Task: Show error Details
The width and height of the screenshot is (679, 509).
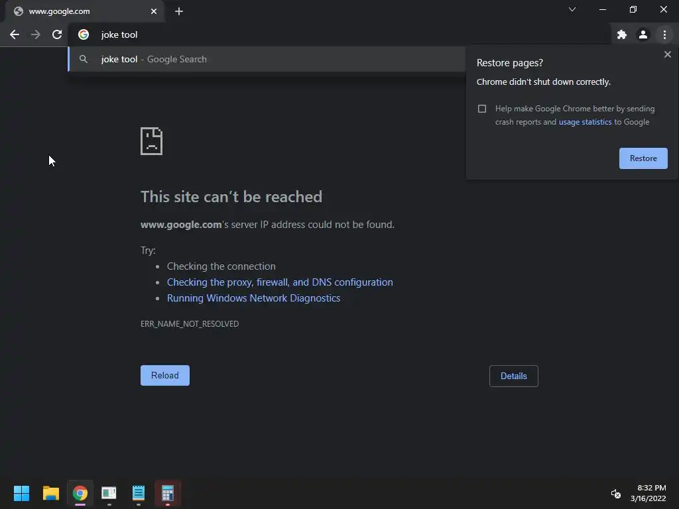Action: tap(514, 376)
